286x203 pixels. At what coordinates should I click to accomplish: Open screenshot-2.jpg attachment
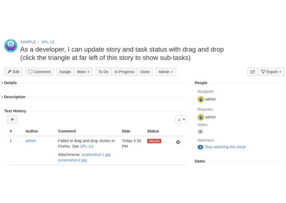click(x=72, y=160)
